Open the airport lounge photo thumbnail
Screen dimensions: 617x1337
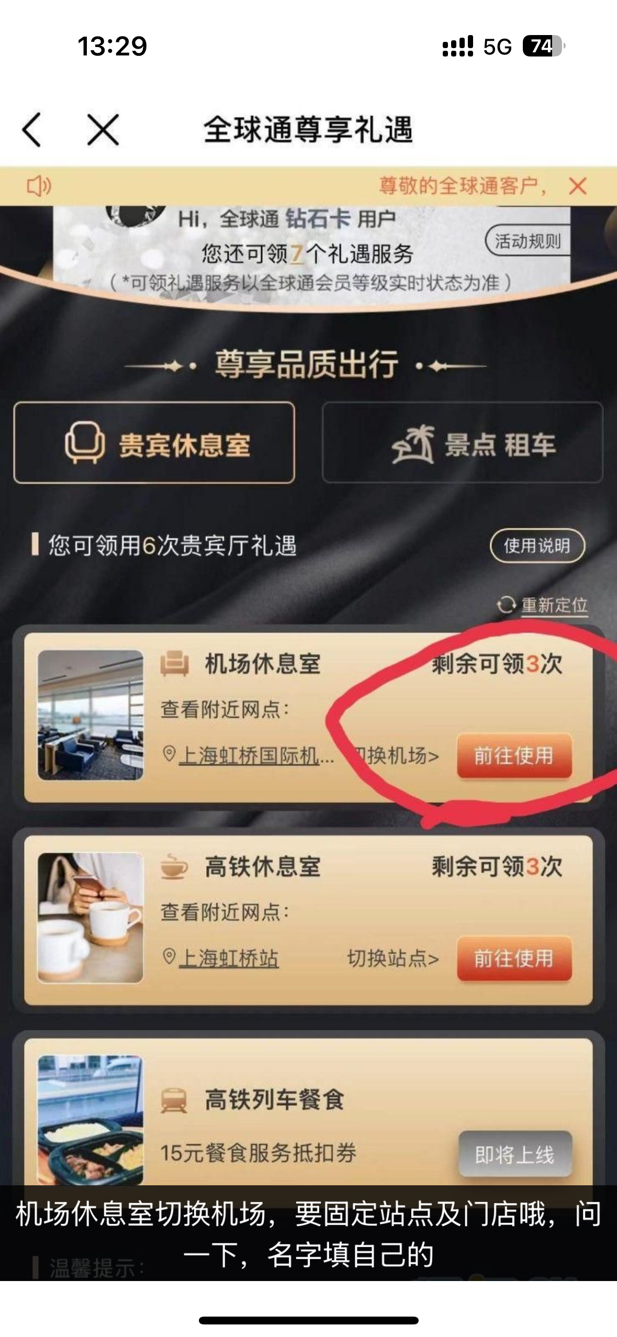91,715
